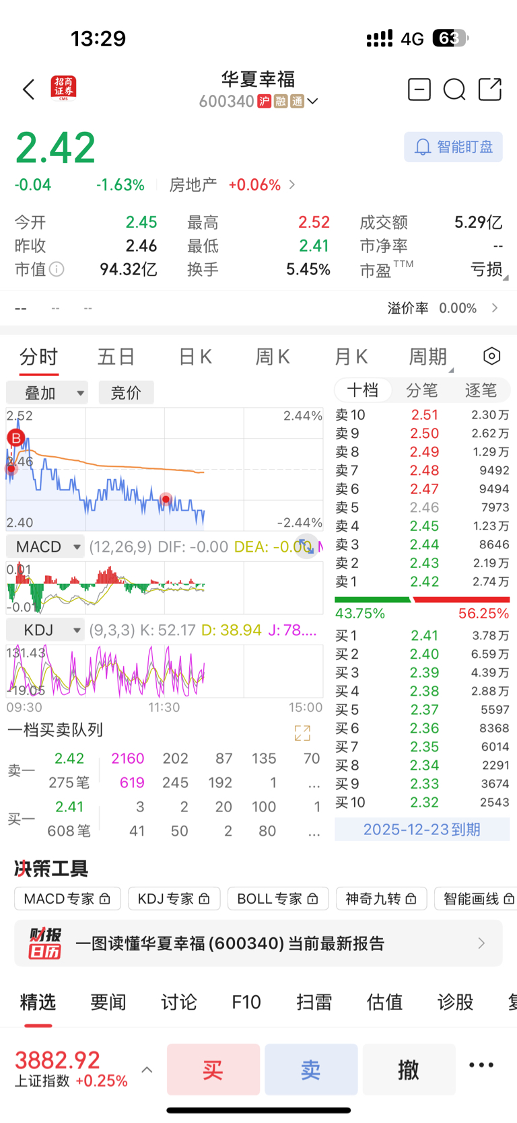Open 叠加 overlay dropdown

click(47, 392)
